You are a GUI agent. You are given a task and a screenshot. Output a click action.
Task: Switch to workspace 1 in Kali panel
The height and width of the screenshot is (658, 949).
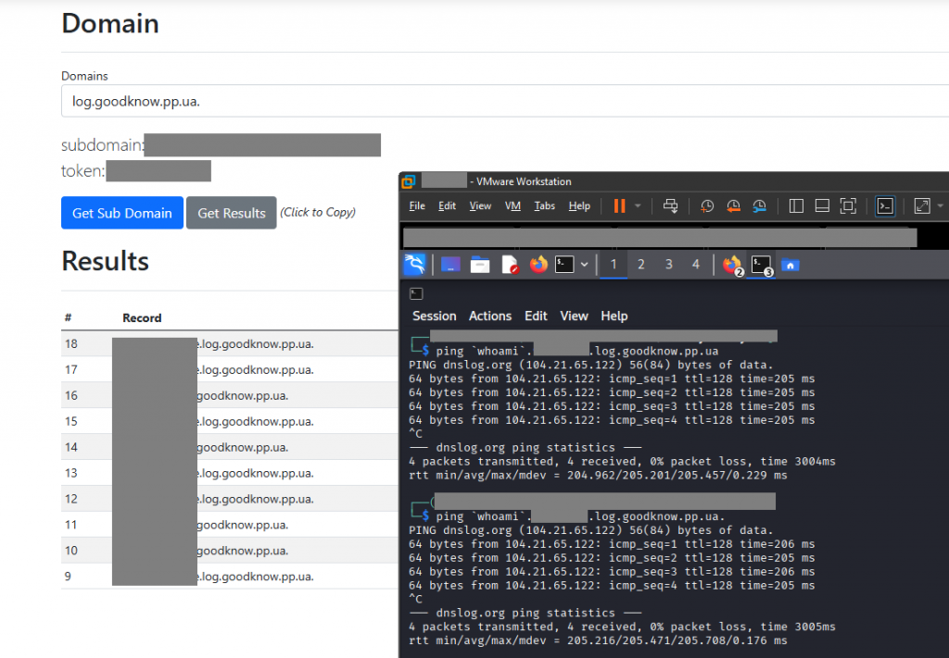614,265
